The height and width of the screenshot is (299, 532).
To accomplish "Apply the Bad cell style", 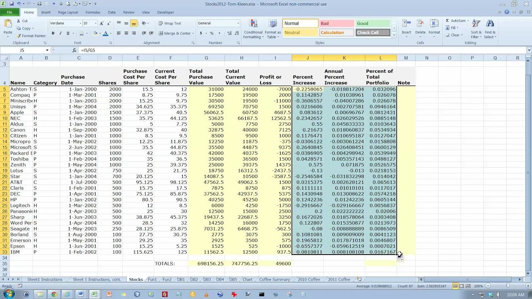I will point(337,23).
